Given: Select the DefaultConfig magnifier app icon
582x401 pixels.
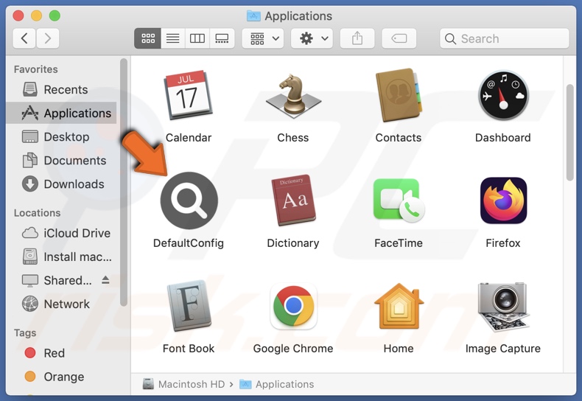Looking at the screenshot, I should tap(189, 200).
